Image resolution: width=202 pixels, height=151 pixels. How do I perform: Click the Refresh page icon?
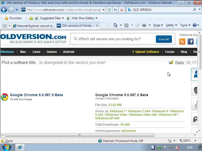coord(115,10)
